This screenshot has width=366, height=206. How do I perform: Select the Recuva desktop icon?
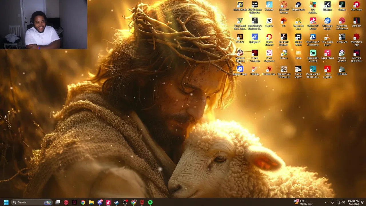click(284, 54)
